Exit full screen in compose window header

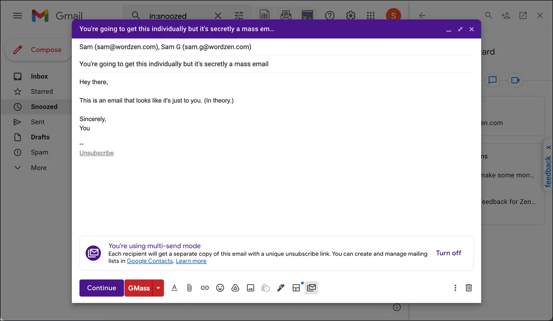(x=460, y=29)
